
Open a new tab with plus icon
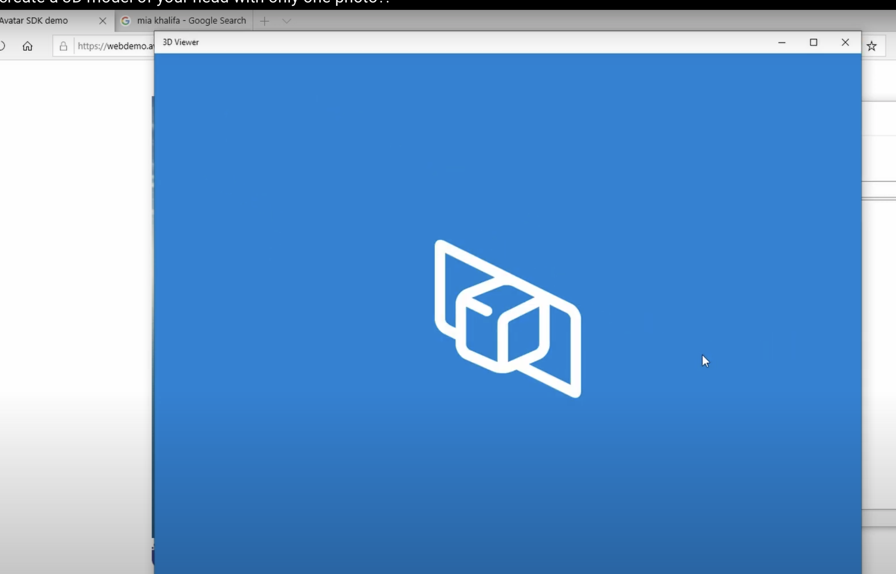tap(264, 21)
